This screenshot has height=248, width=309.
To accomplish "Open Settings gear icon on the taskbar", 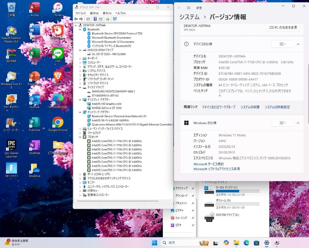I will (267, 242).
